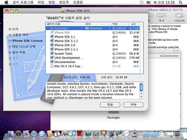Image resolution: width=187 pixels, height=140 pixels.
Task: Open the Applications folder stack in Dock
Action: click(x=146, y=134)
